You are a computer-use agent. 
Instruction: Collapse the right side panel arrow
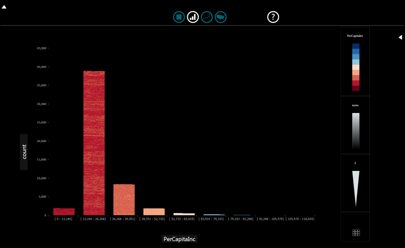400,37
